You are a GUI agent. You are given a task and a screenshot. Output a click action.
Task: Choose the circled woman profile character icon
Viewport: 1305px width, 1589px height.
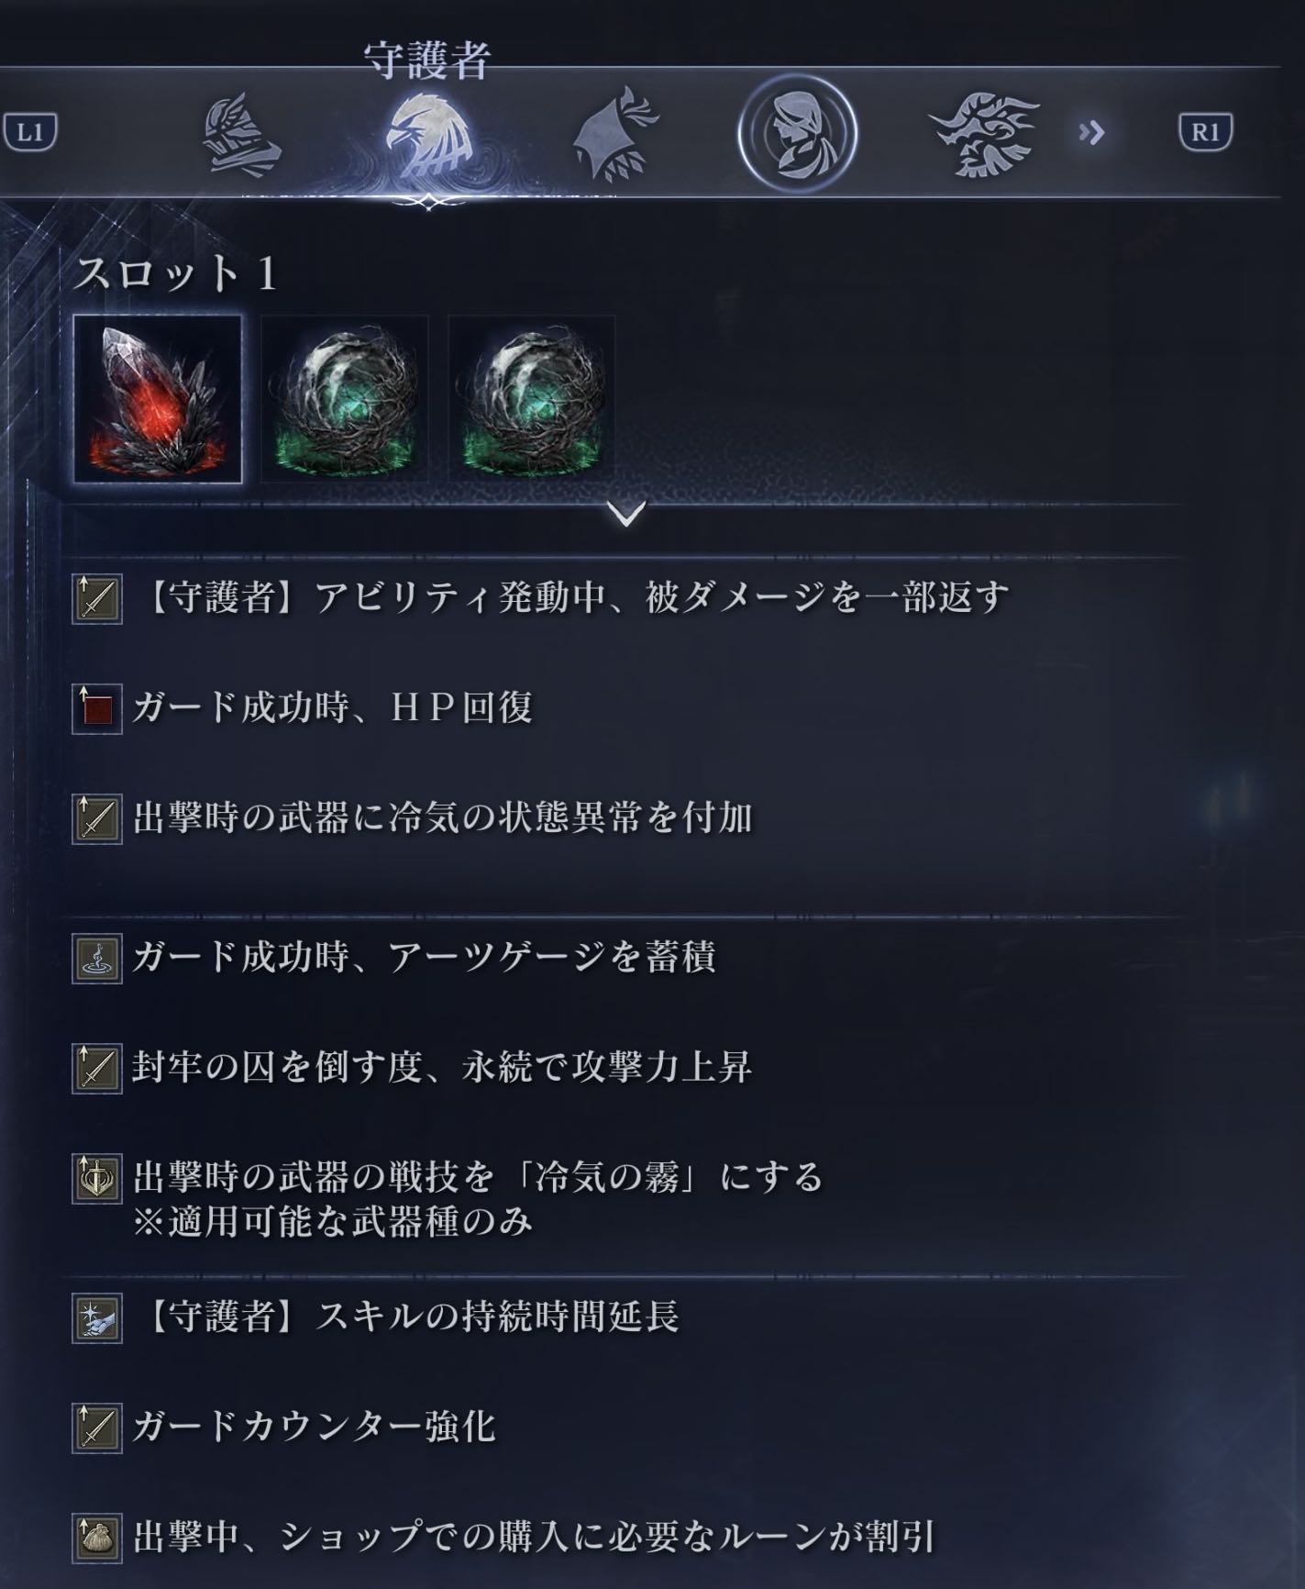[x=797, y=133]
